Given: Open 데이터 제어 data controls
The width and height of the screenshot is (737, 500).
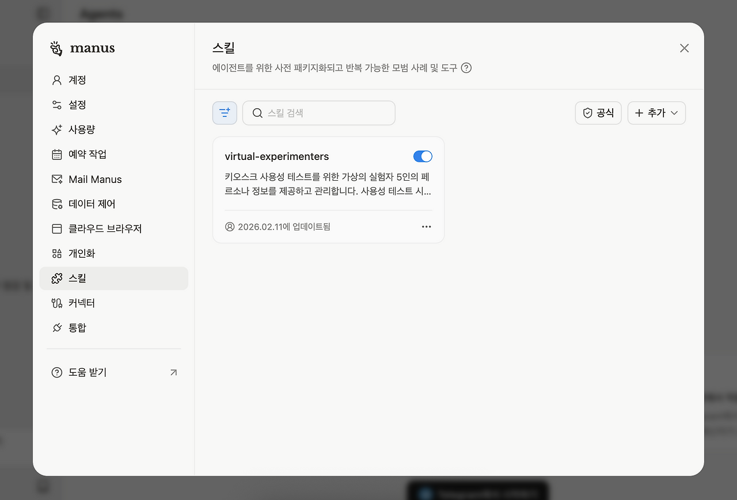Looking at the screenshot, I should (x=113, y=204).
